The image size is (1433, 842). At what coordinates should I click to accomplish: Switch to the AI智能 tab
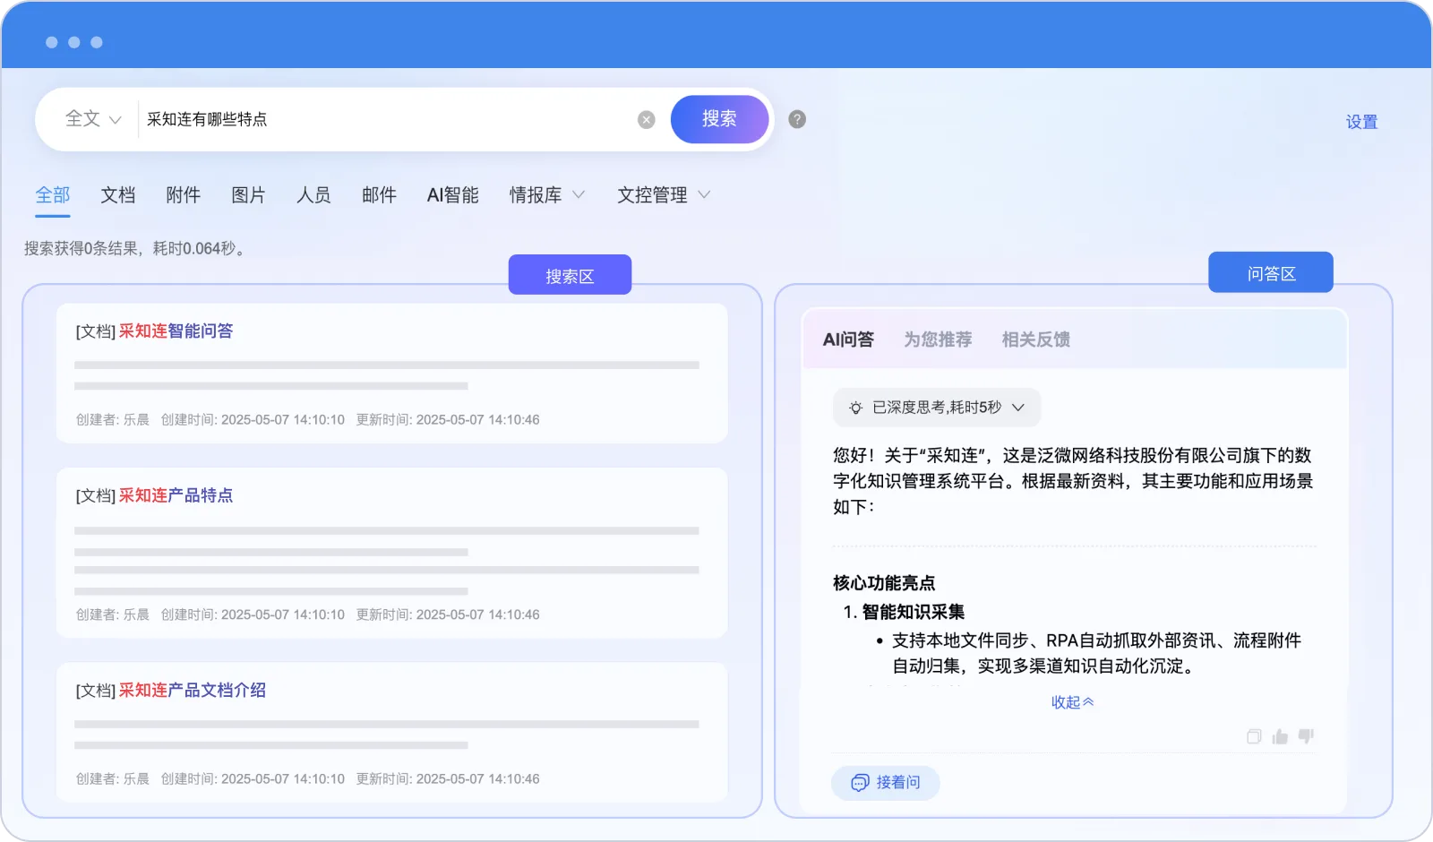click(x=452, y=194)
